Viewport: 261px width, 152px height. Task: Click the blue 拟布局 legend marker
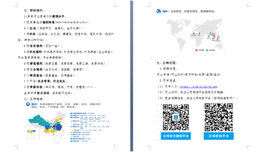pyautogui.click(x=207, y=50)
